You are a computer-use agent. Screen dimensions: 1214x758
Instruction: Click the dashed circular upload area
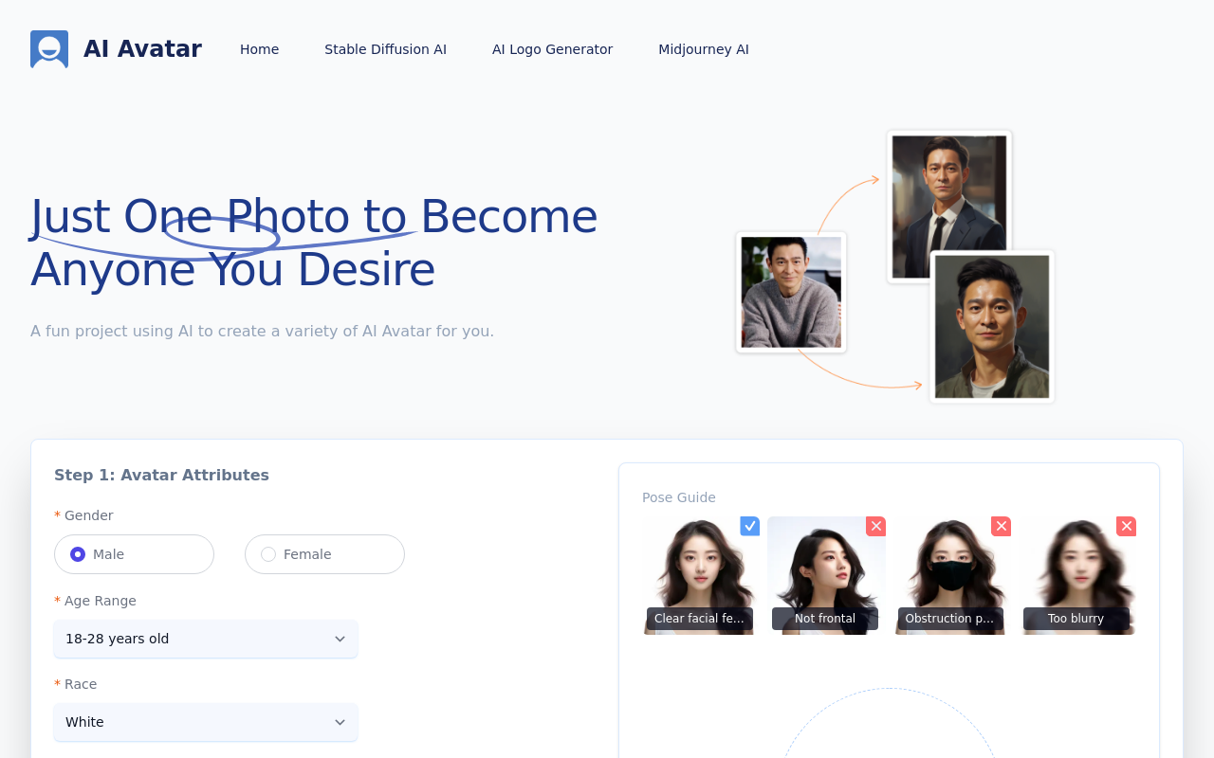(x=889, y=723)
